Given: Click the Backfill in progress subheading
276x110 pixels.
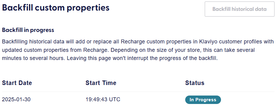Looking at the screenshot, I should pyautogui.click(x=28, y=30).
